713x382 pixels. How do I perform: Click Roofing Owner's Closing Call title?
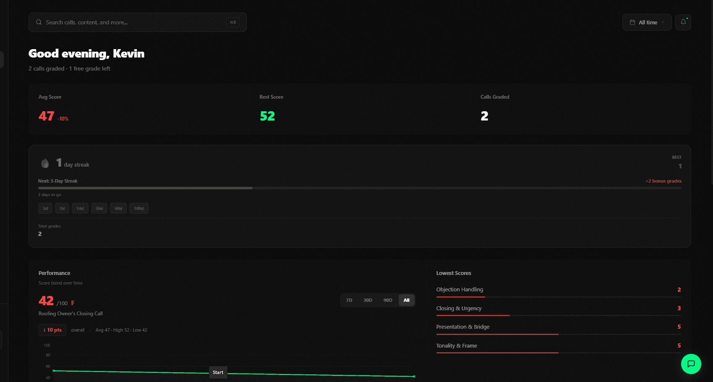[x=71, y=314]
